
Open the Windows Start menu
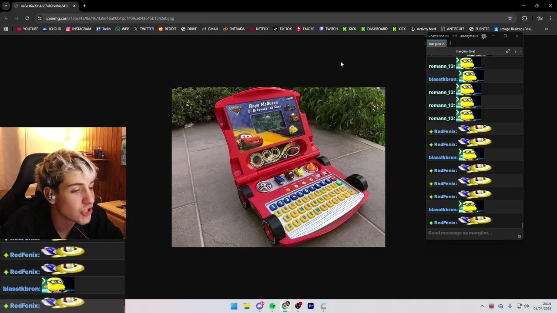[x=234, y=306]
